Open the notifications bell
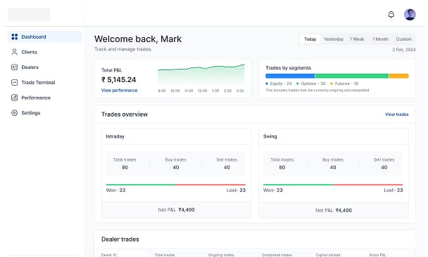 [391, 15]
